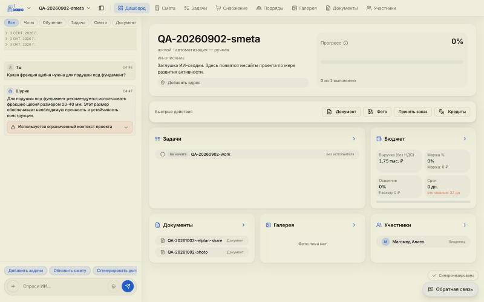Open the Дашборд tab
Screen dimensions: 484x302
[x=131, y=8]
